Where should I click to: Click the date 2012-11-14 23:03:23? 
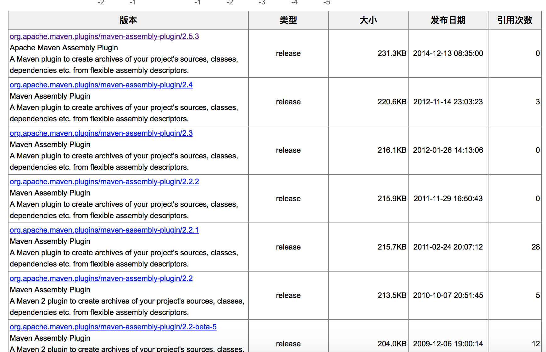pyautogui.click(x=448, y=102)
